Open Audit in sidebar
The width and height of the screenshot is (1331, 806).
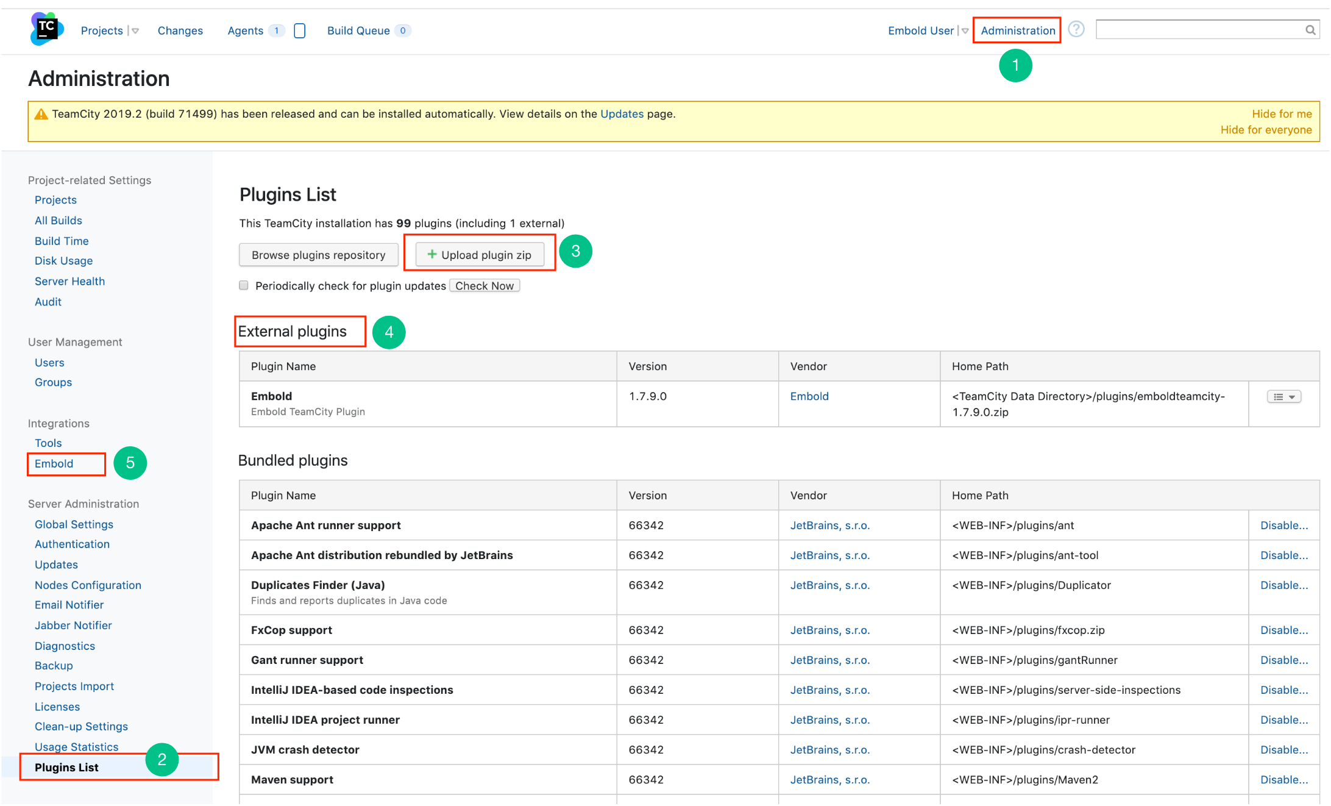click(48, 302)
